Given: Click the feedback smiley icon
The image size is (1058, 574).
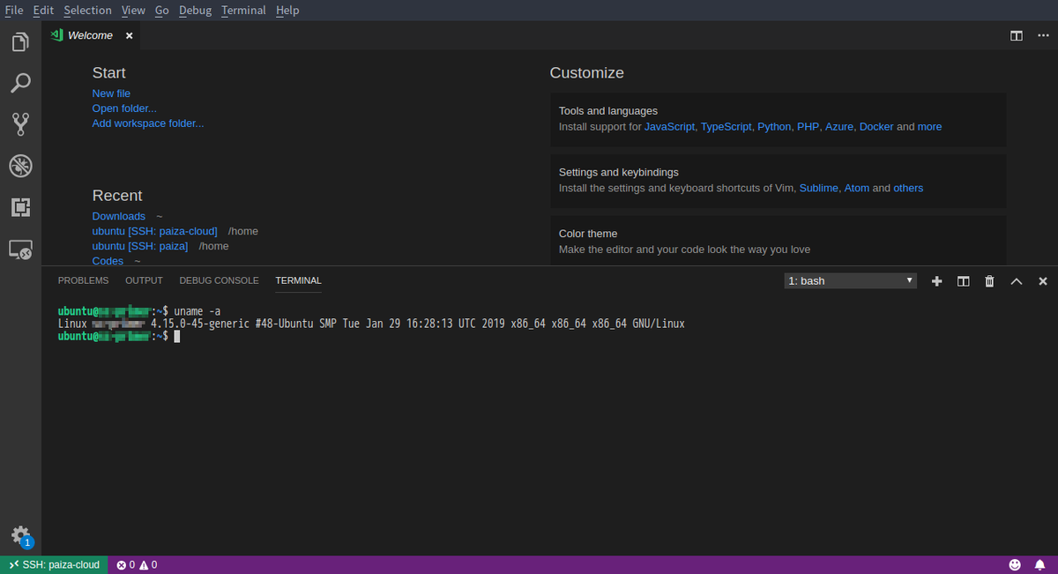Looking at the screenshot, I should pos(1015,564).
